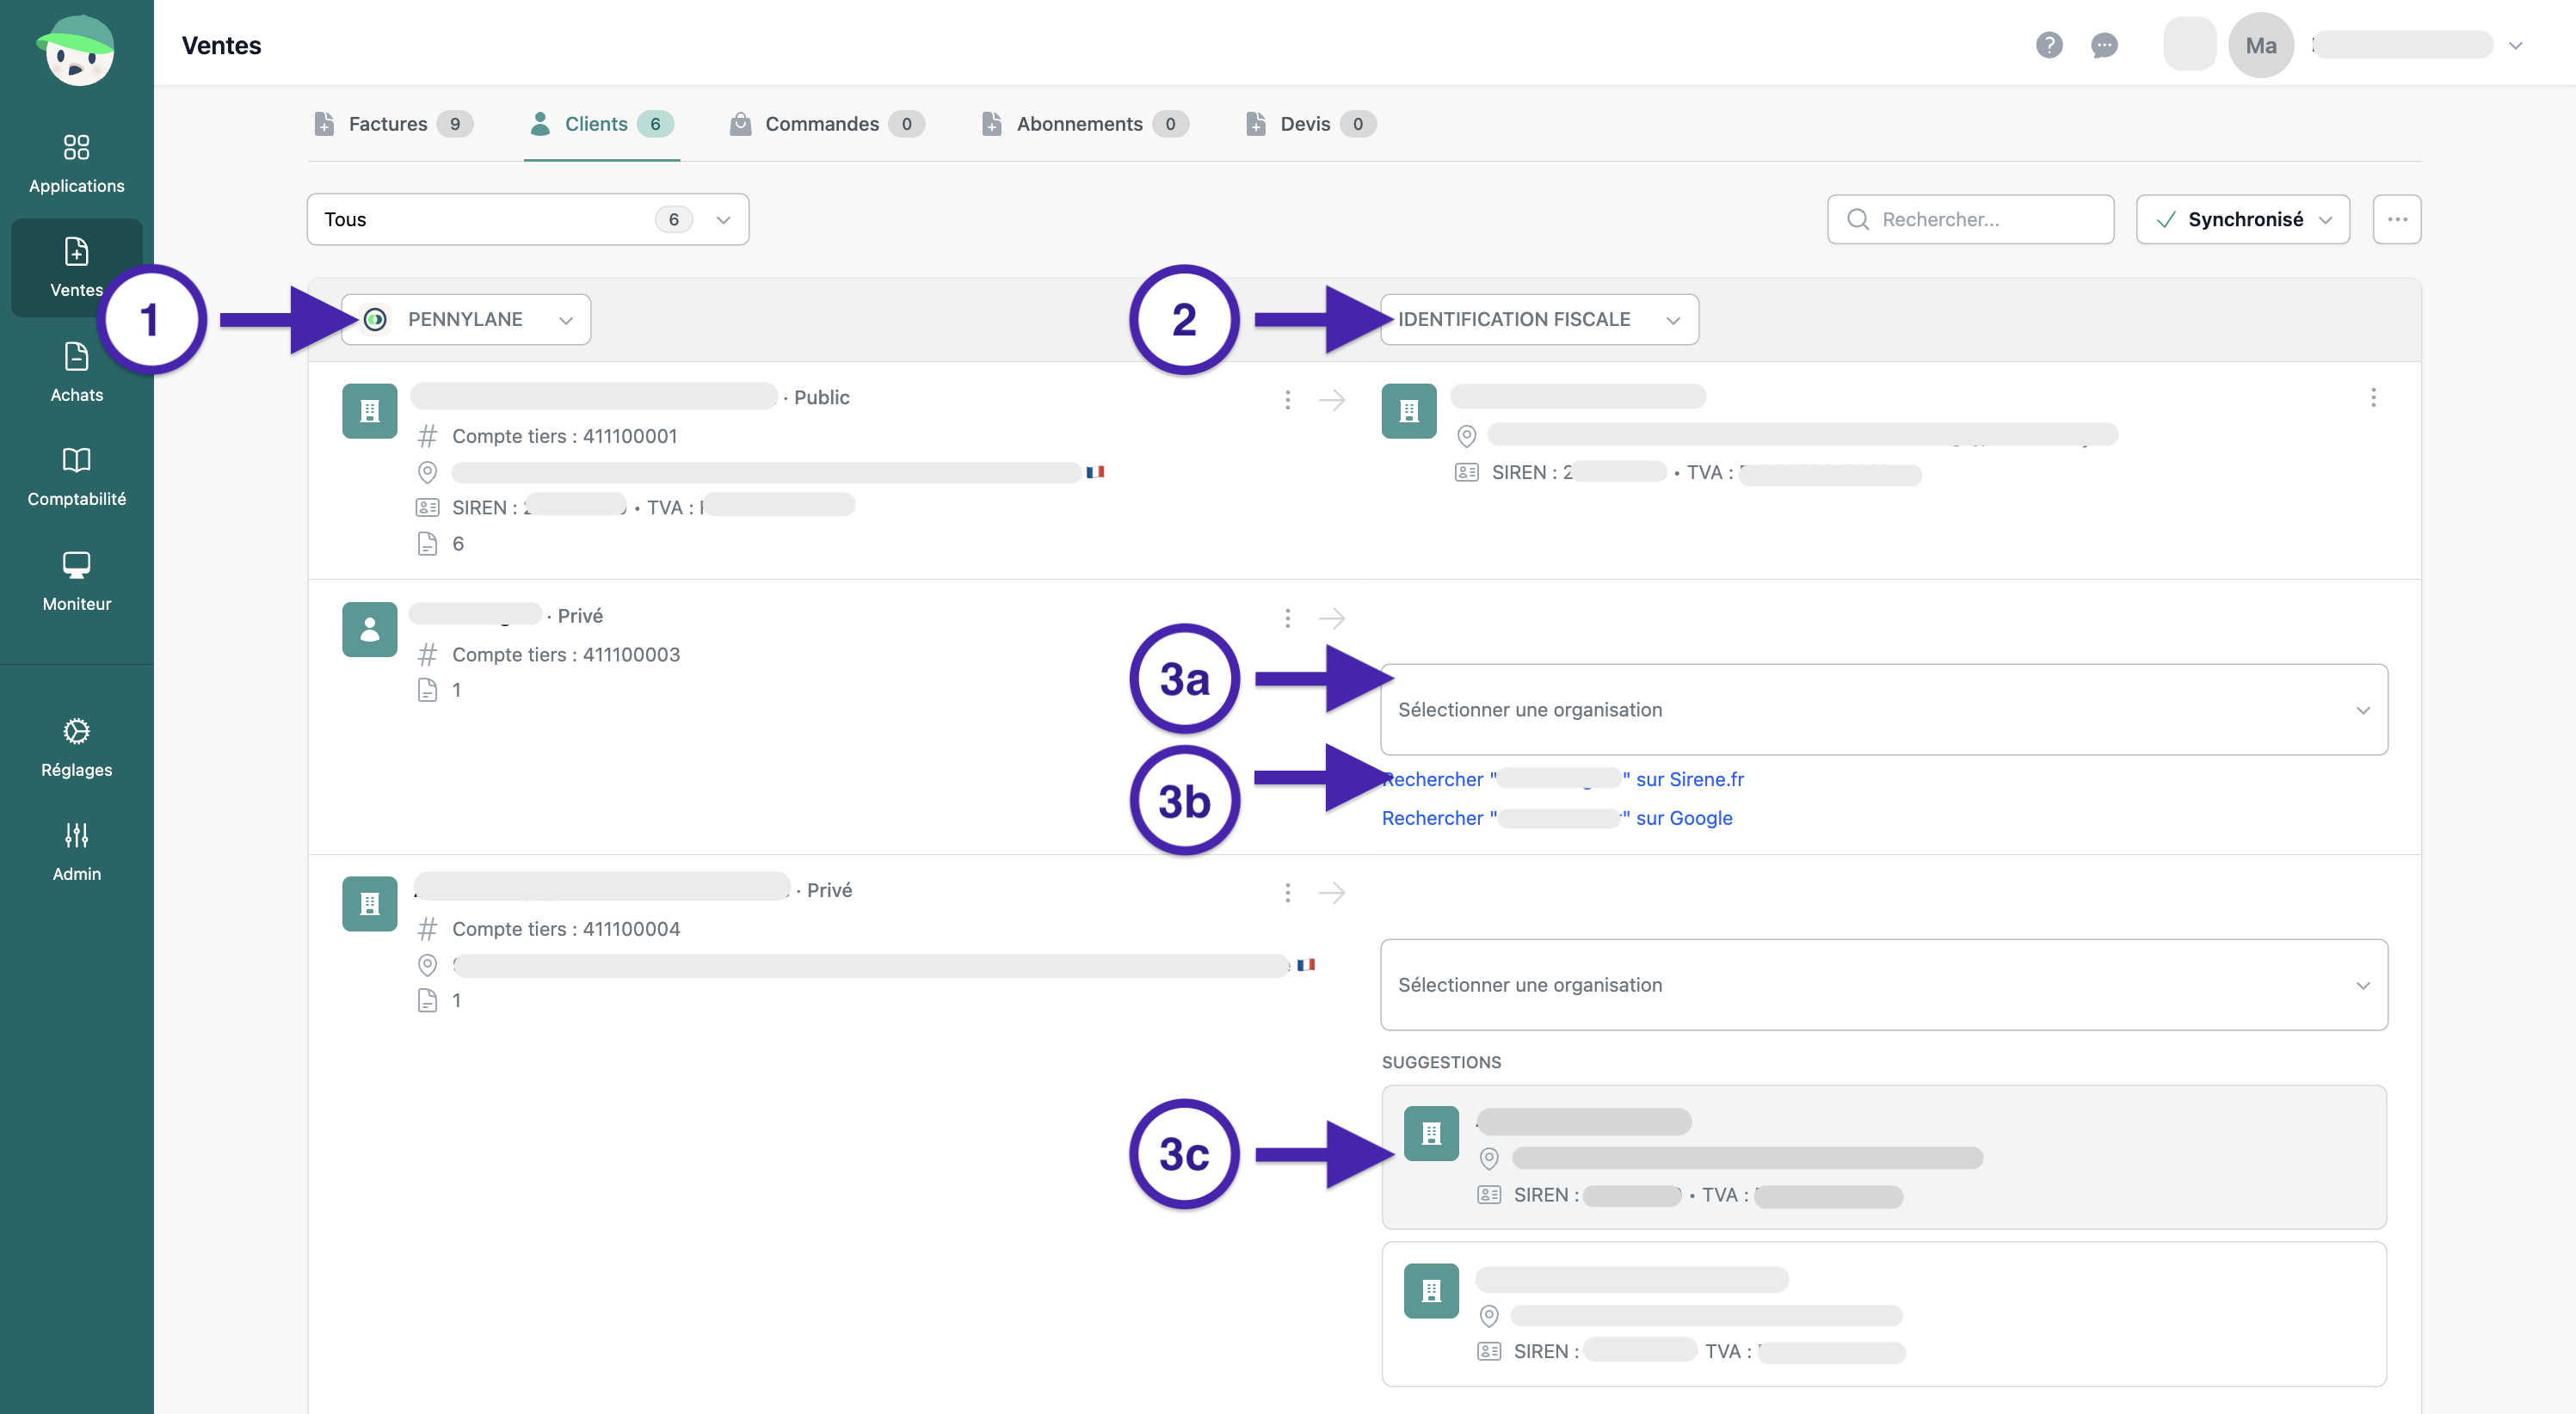Open the Synchronisé status dropdown
Image resolution: width=2576 pixels, height=1414 pixels.
coord(2242,219)
